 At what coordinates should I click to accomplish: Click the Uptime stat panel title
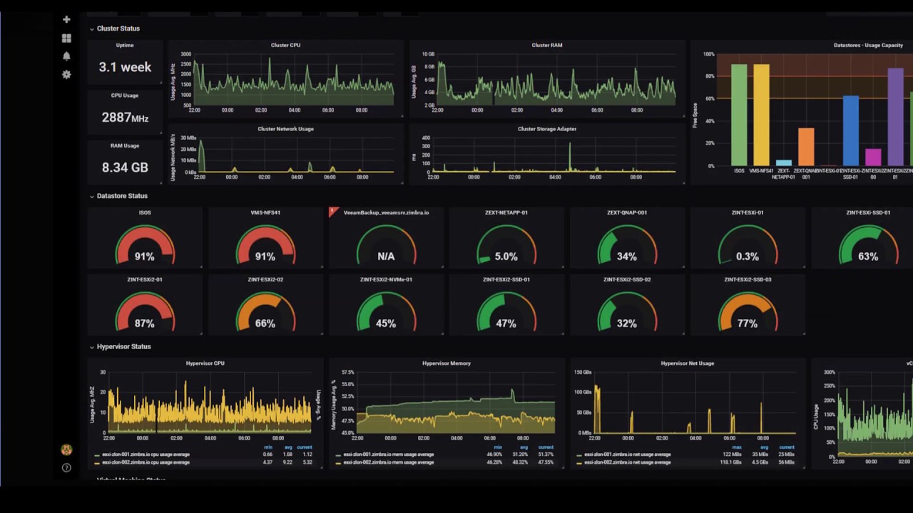[x=125, y=46]
